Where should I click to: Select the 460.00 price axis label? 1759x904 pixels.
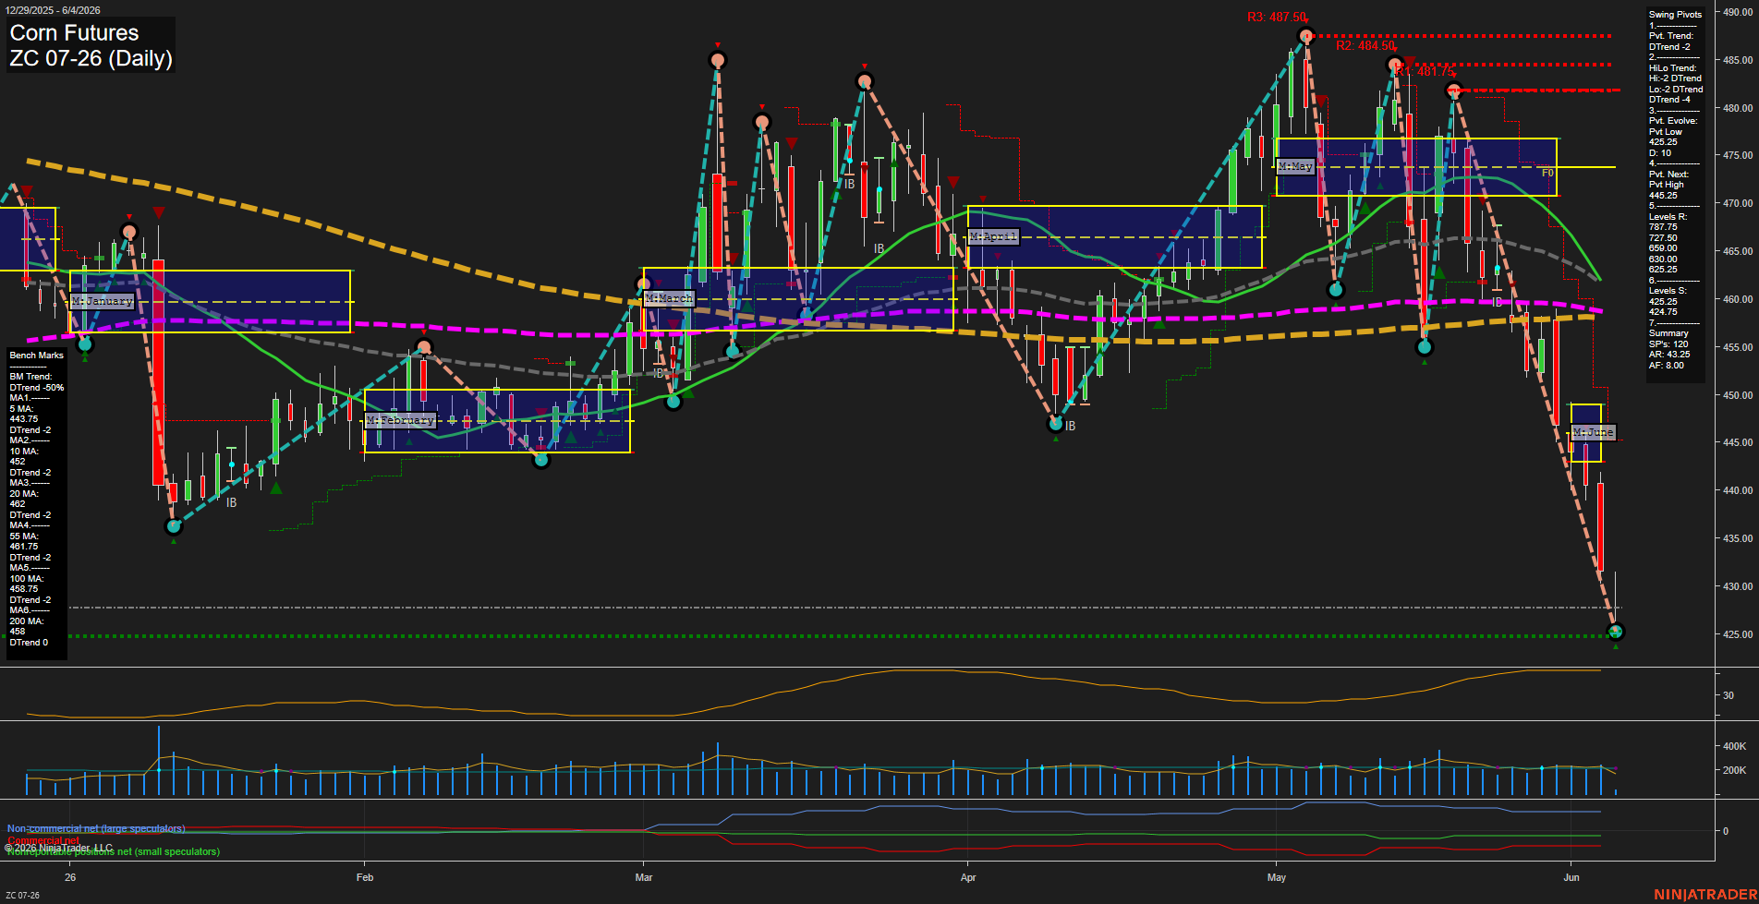pos(1738,299)
